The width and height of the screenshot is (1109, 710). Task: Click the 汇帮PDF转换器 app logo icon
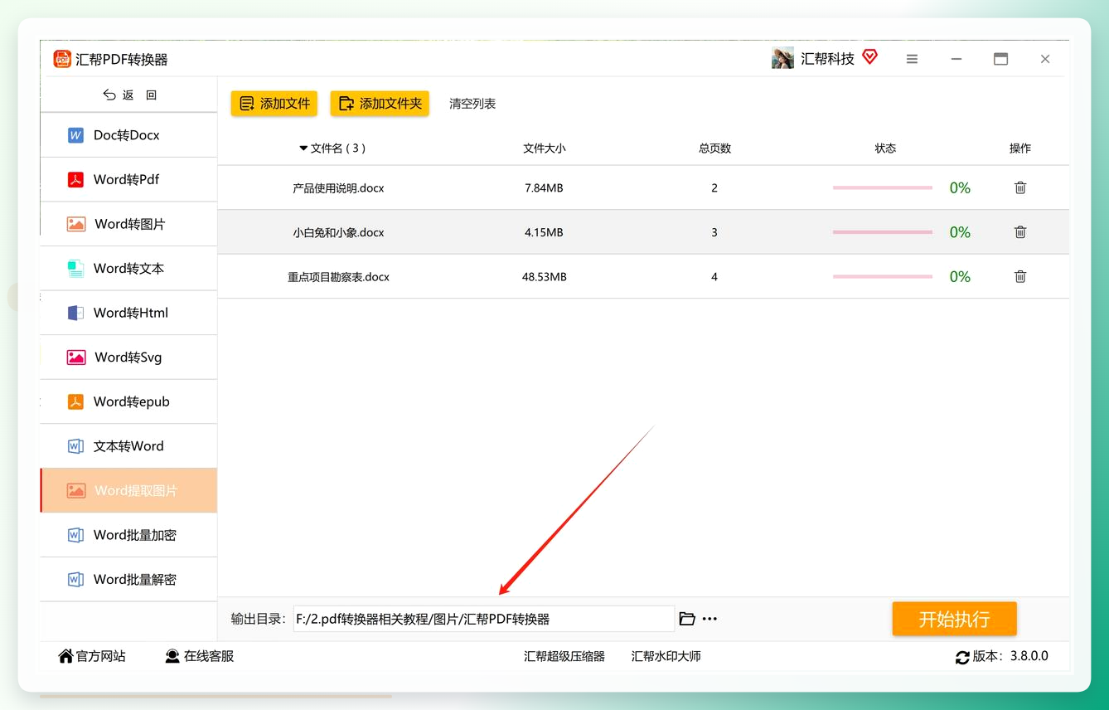[x=62, y=59]
